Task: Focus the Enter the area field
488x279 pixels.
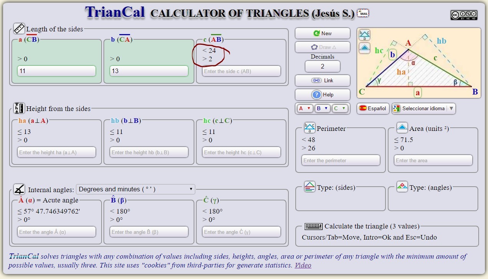Action: pyautogui.click(x=433, y=160)
